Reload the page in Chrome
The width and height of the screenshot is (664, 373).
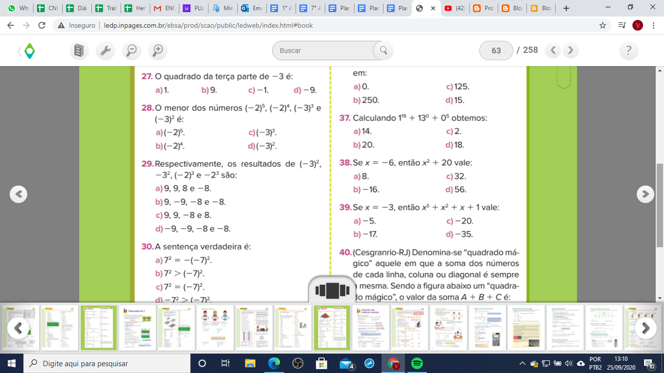42,25
